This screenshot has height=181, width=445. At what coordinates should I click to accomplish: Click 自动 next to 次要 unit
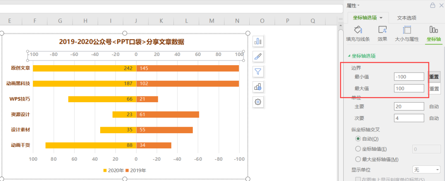(x=433, y=118)
